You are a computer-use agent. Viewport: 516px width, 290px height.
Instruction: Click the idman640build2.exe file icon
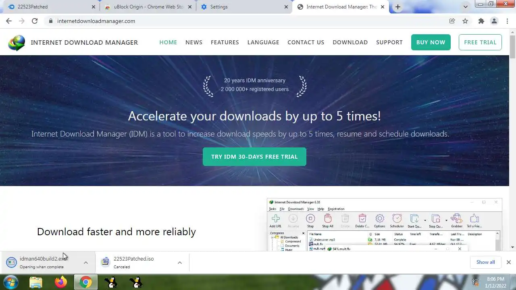pos(11,262)
